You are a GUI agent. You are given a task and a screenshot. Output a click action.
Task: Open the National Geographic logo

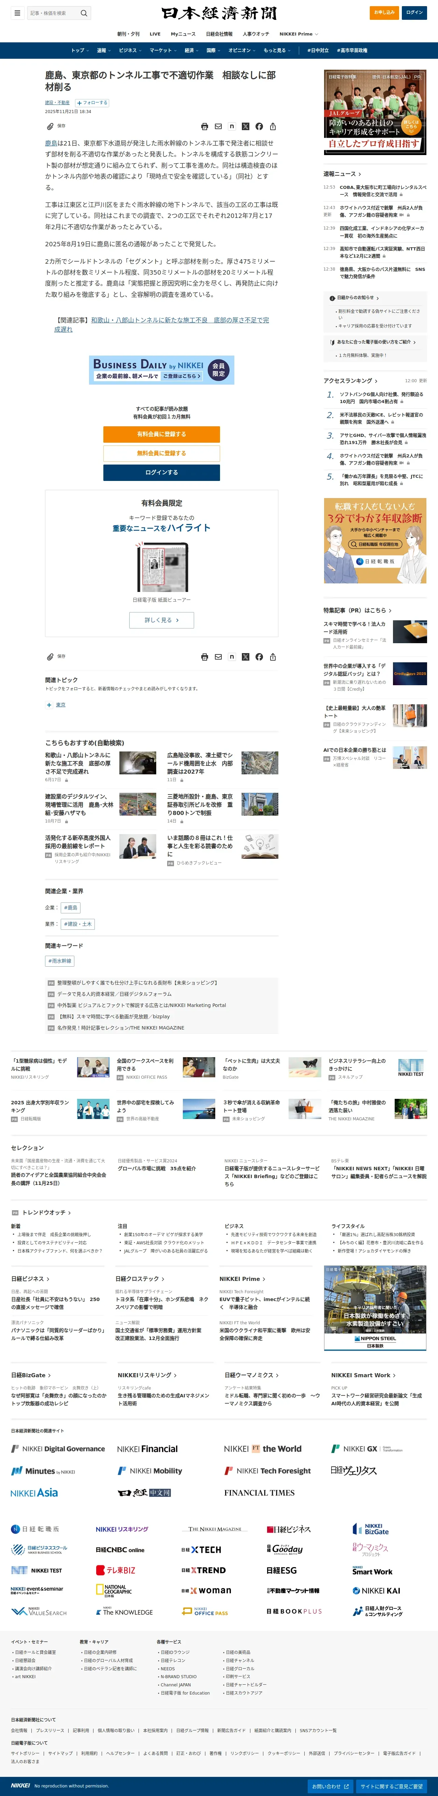point(114,1590)
